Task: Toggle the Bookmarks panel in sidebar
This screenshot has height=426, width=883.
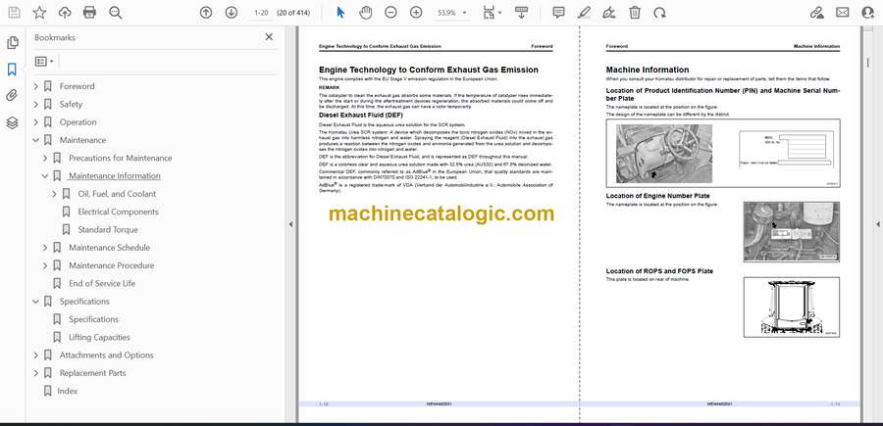Action: pos(13,70)
